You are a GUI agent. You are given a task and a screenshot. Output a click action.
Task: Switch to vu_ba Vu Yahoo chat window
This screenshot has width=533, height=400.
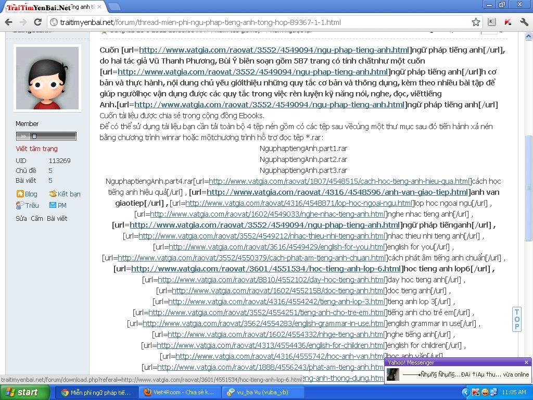[262, 392]
